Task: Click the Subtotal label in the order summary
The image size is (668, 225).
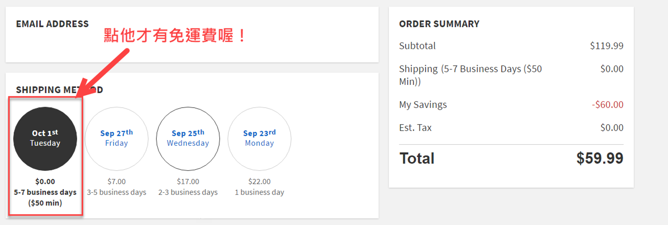Action: click(x=417, y=46)
